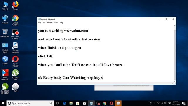Open Notepad Format menu

point(50,23)
